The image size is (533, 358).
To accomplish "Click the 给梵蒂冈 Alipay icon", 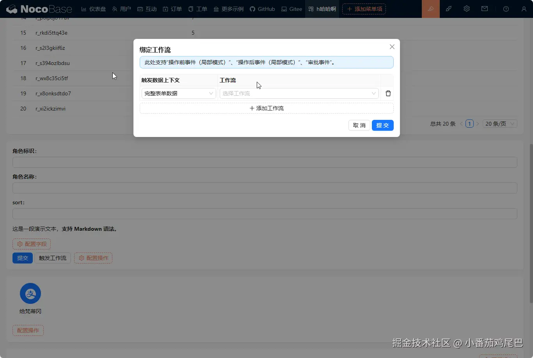I will click(30, 293).
